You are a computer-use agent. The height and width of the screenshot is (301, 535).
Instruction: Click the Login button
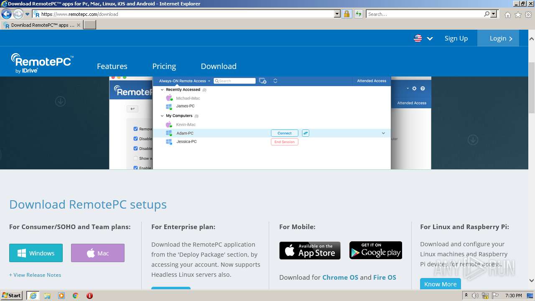click(498, 38)
